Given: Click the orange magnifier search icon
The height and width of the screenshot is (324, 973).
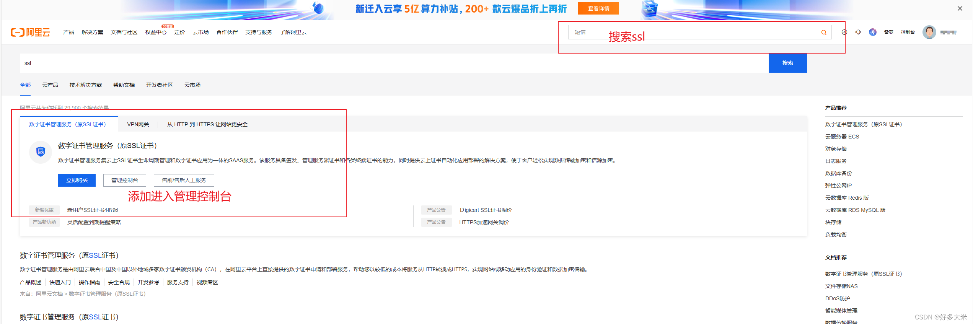Looking at the screenshot, I should tap(824, 33).
